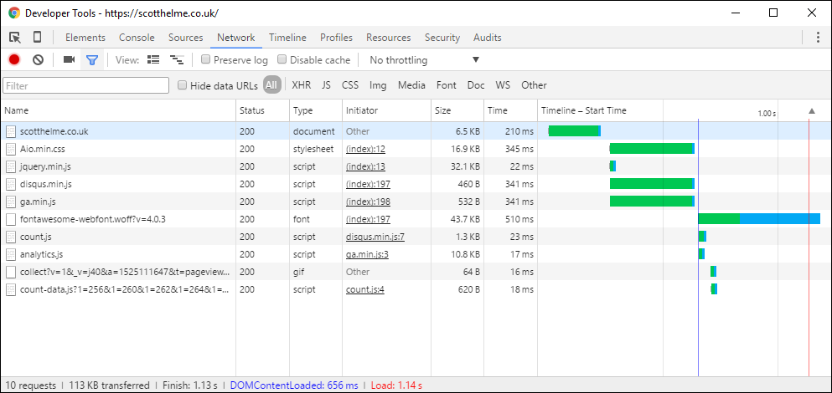The width and height of the screenshot is (832, 393).
Task: Switch to large request rows view icon
Action: pyautogui.click(x=153, y=60)
